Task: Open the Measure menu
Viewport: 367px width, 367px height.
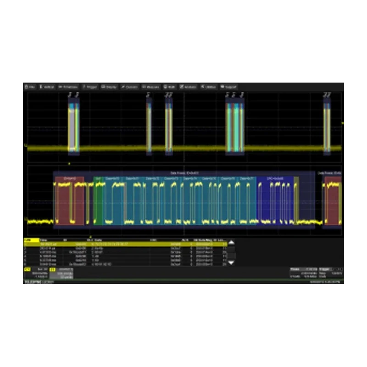Action: (x=151, y=87)
